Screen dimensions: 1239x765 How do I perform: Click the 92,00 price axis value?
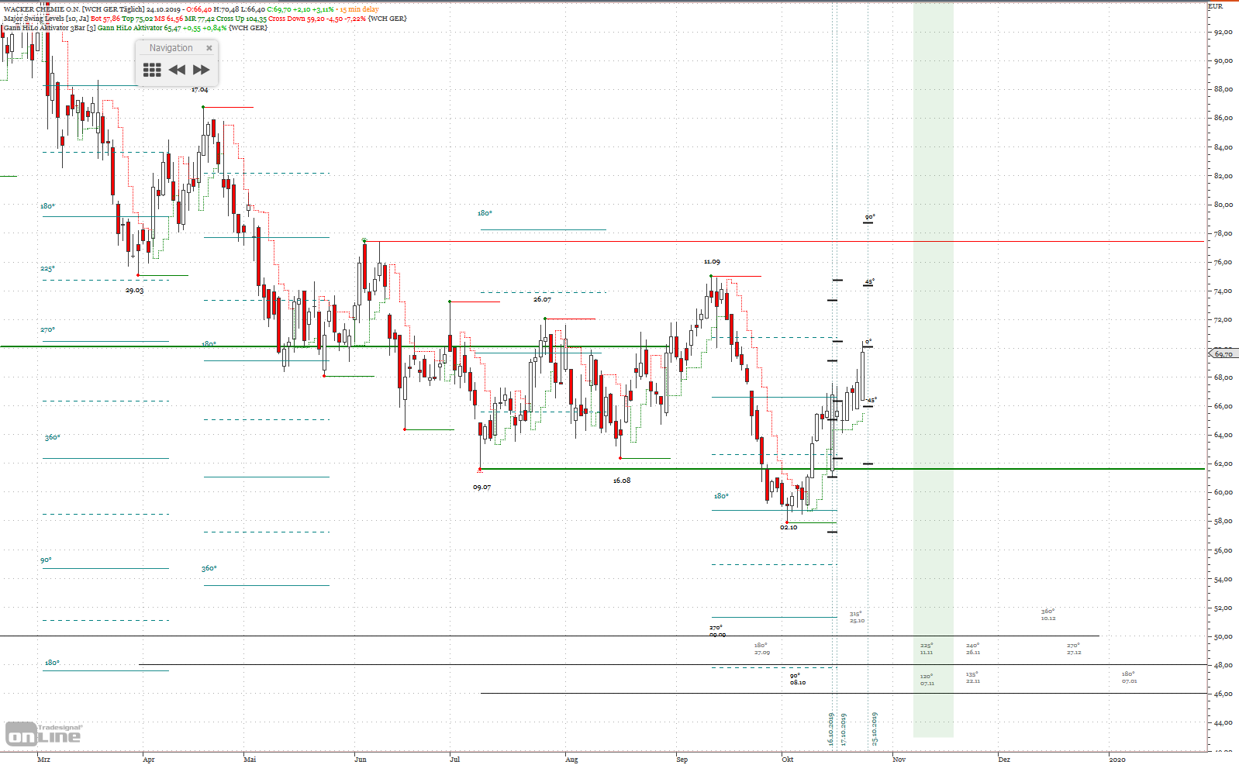point(1223,32)
